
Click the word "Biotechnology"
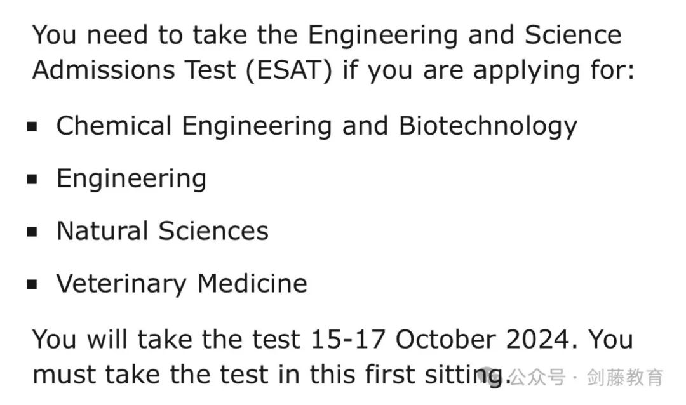pyautogui.click(x=488, y=127)
